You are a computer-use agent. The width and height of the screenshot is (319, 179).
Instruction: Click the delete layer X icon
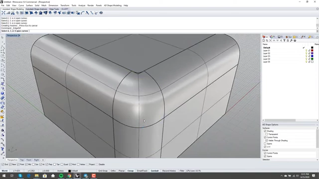coord(270,41)
